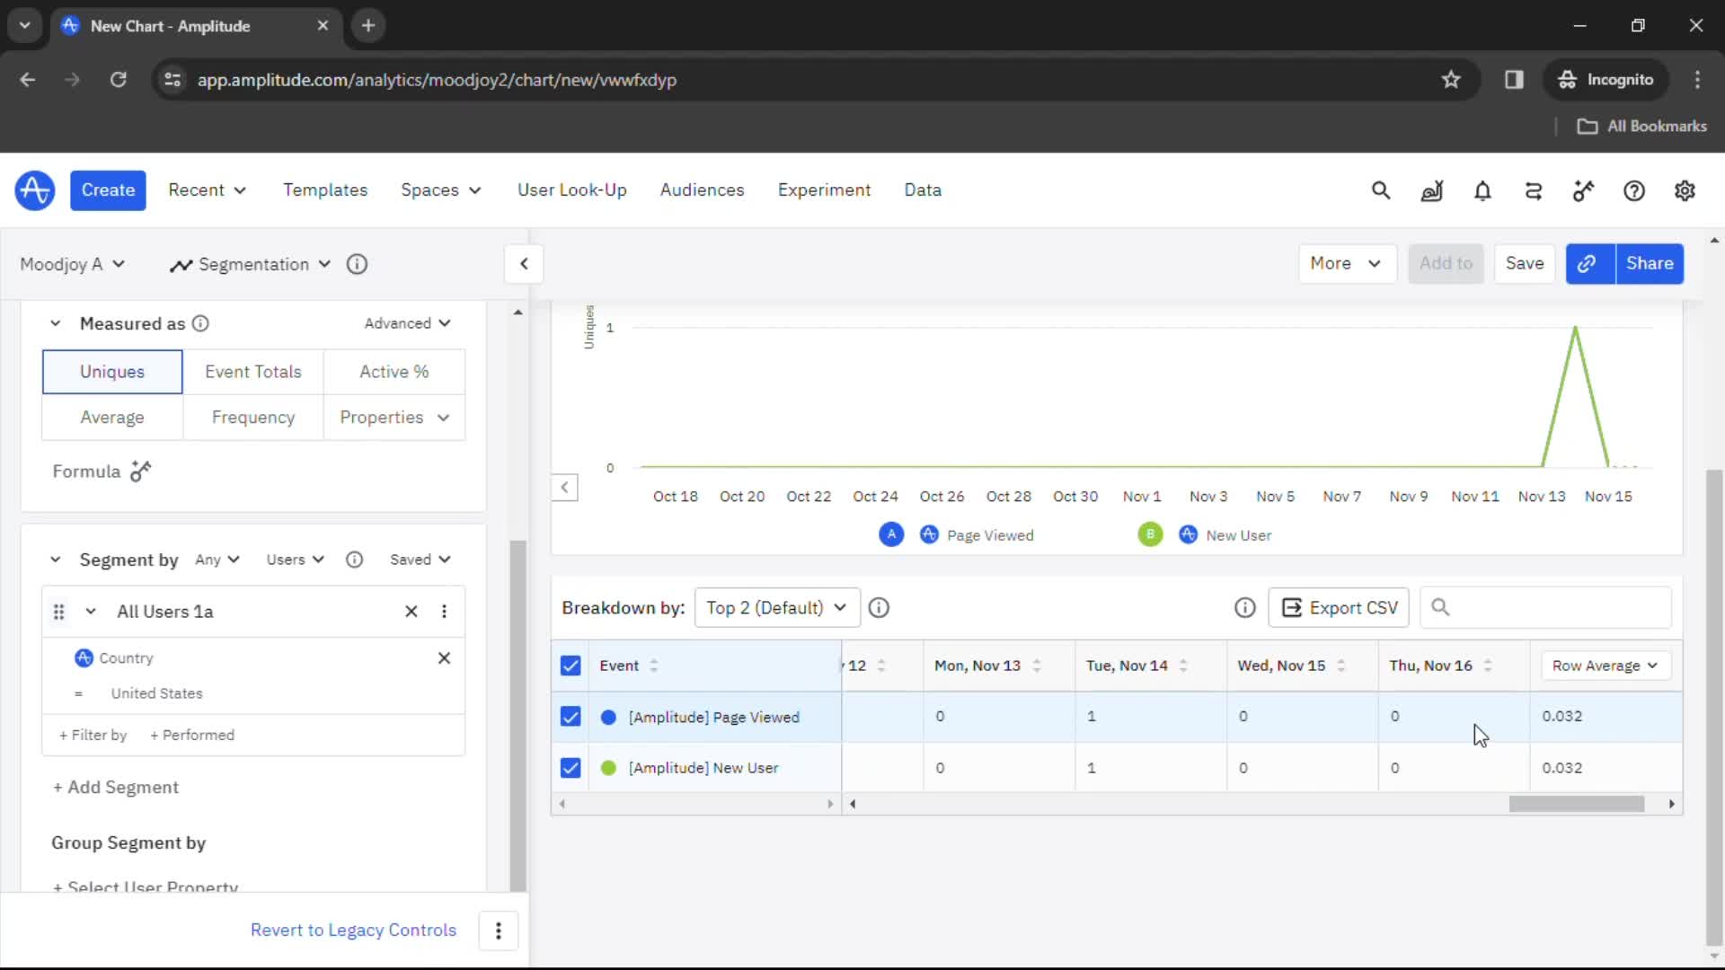The width and height of the screenshot is (1725, 970).
Task: Select the Uniques measurement tab
Action: 111,371
